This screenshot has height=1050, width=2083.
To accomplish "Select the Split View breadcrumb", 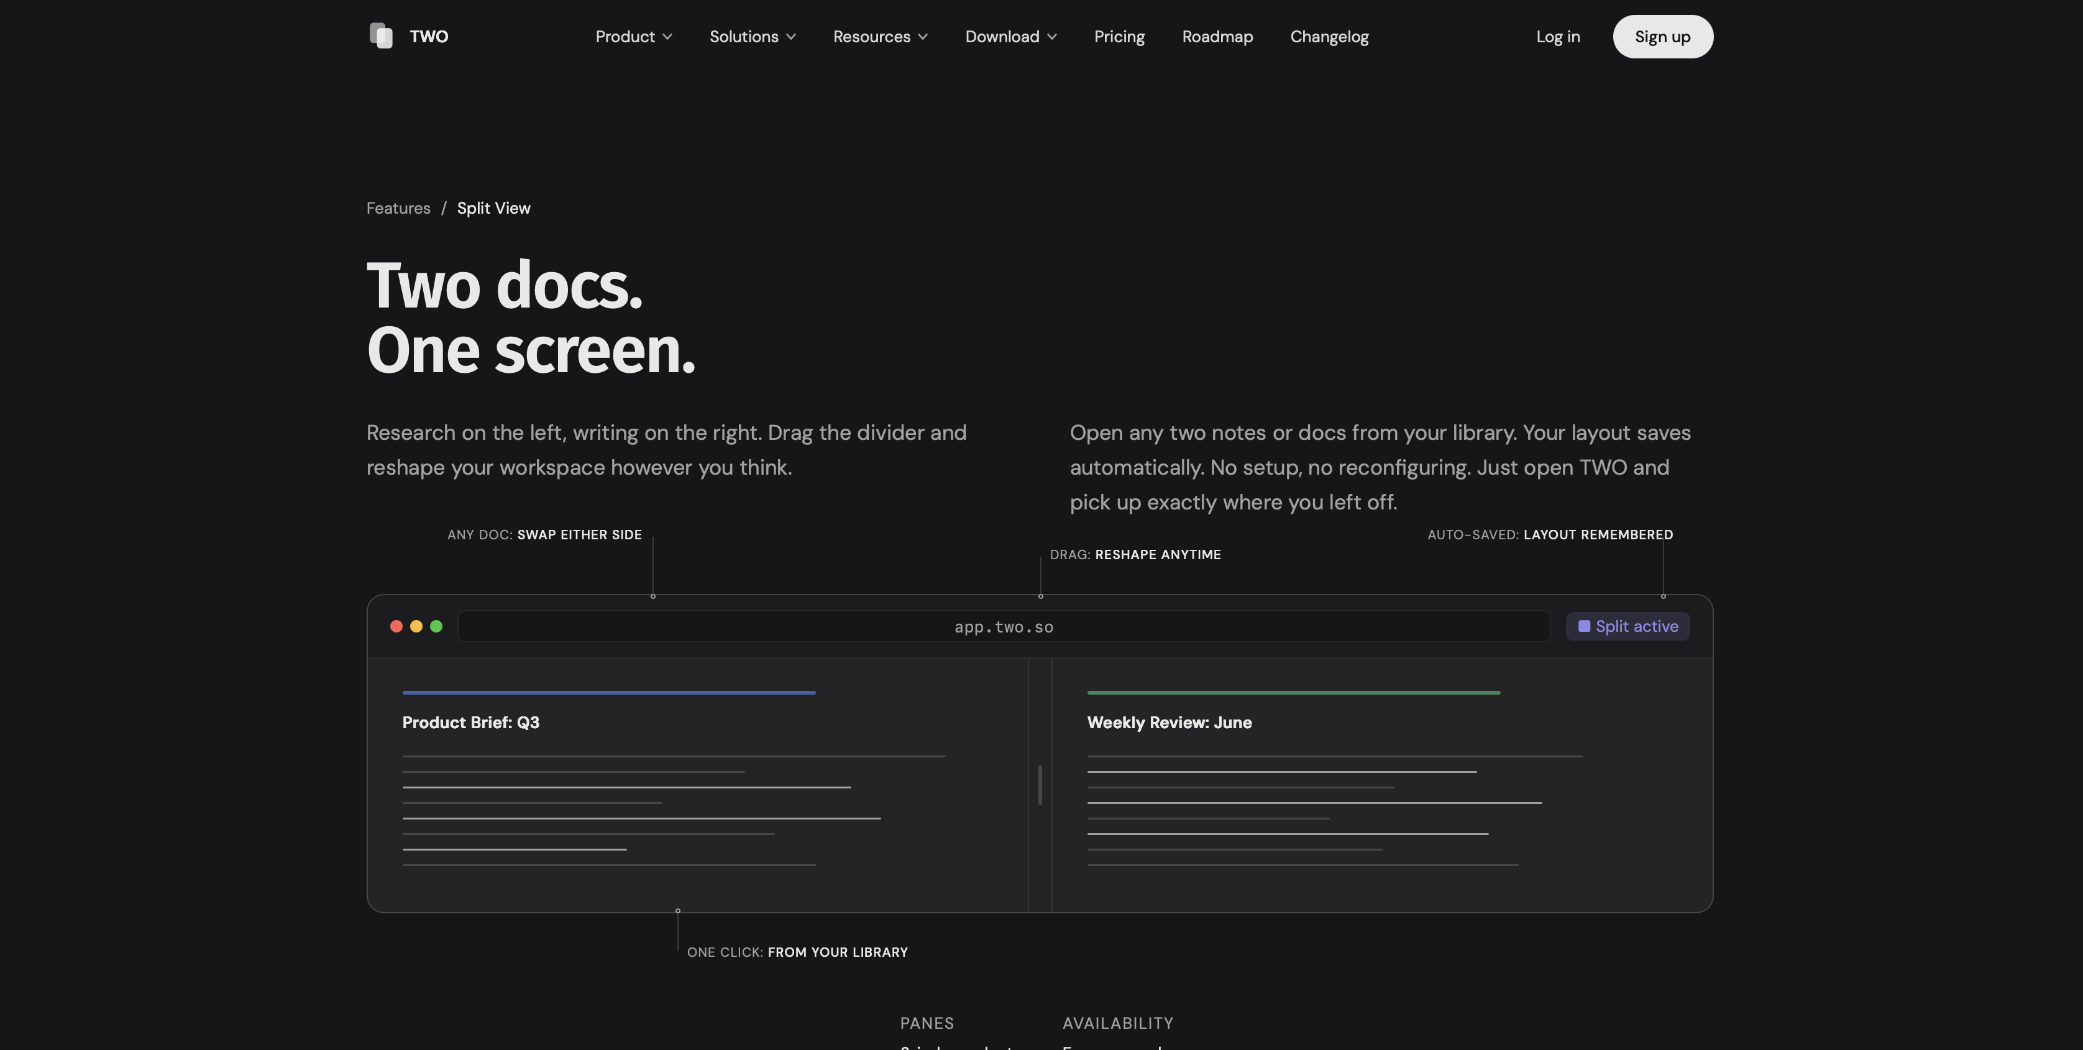I will [493, 208].
